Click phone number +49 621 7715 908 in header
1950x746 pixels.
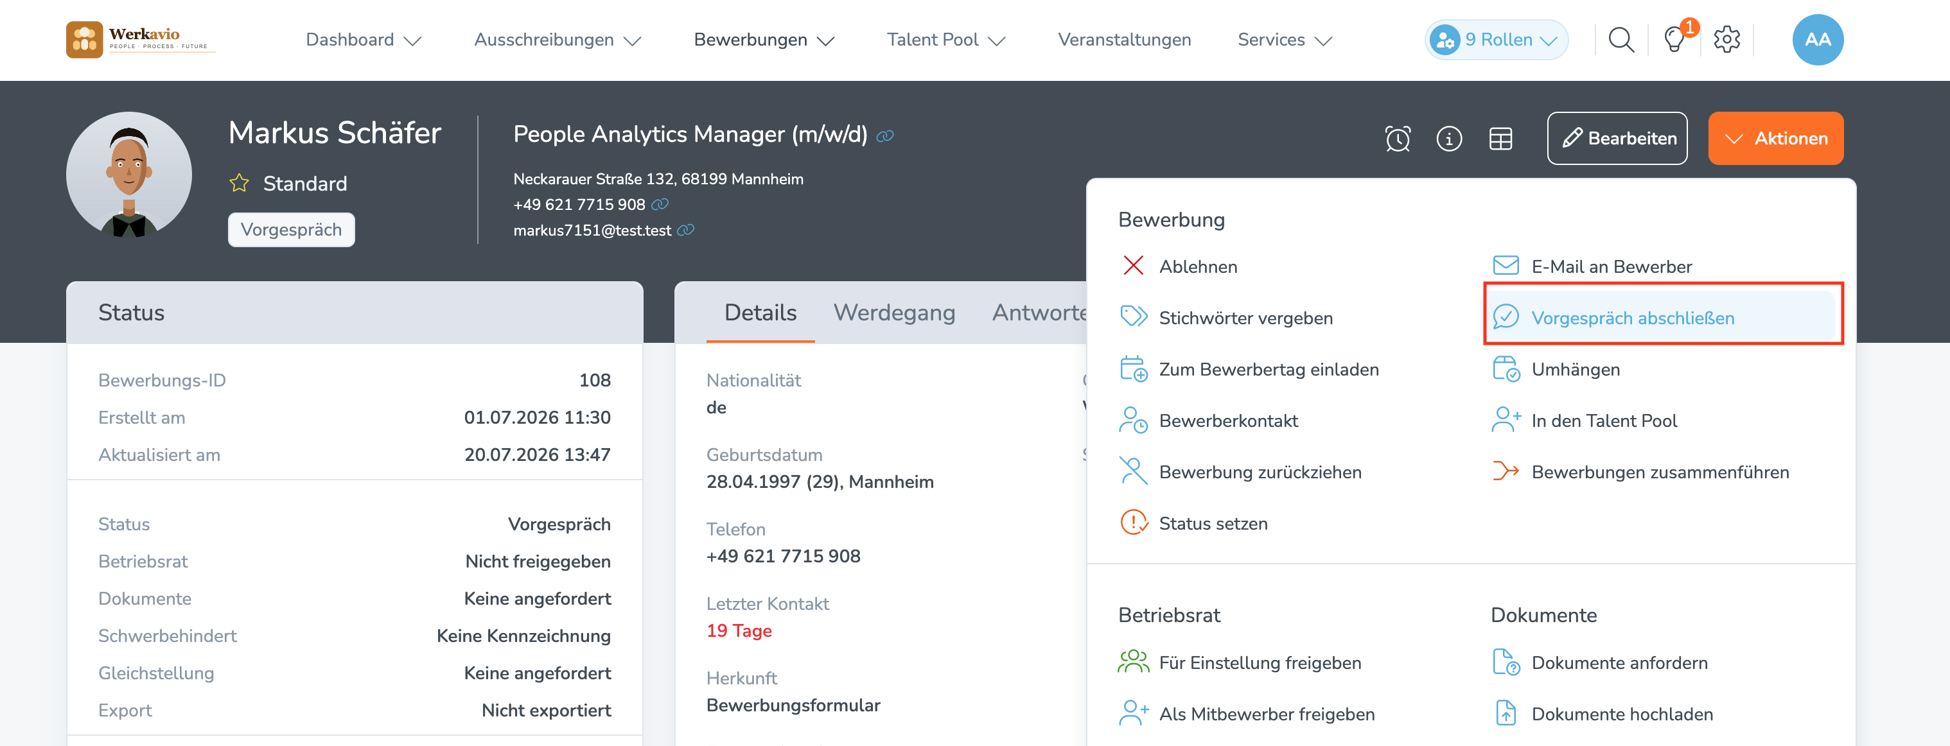point(579,204)
